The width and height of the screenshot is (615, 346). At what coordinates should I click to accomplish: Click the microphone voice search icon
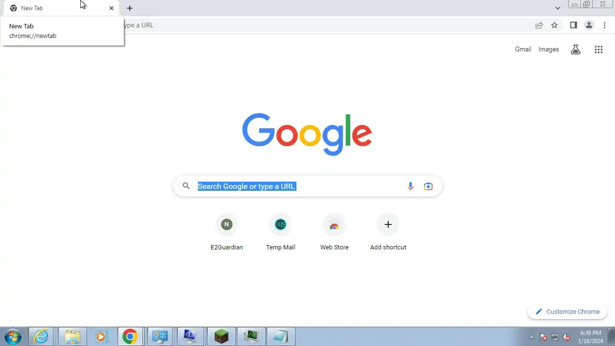click(x=410, y=186)
